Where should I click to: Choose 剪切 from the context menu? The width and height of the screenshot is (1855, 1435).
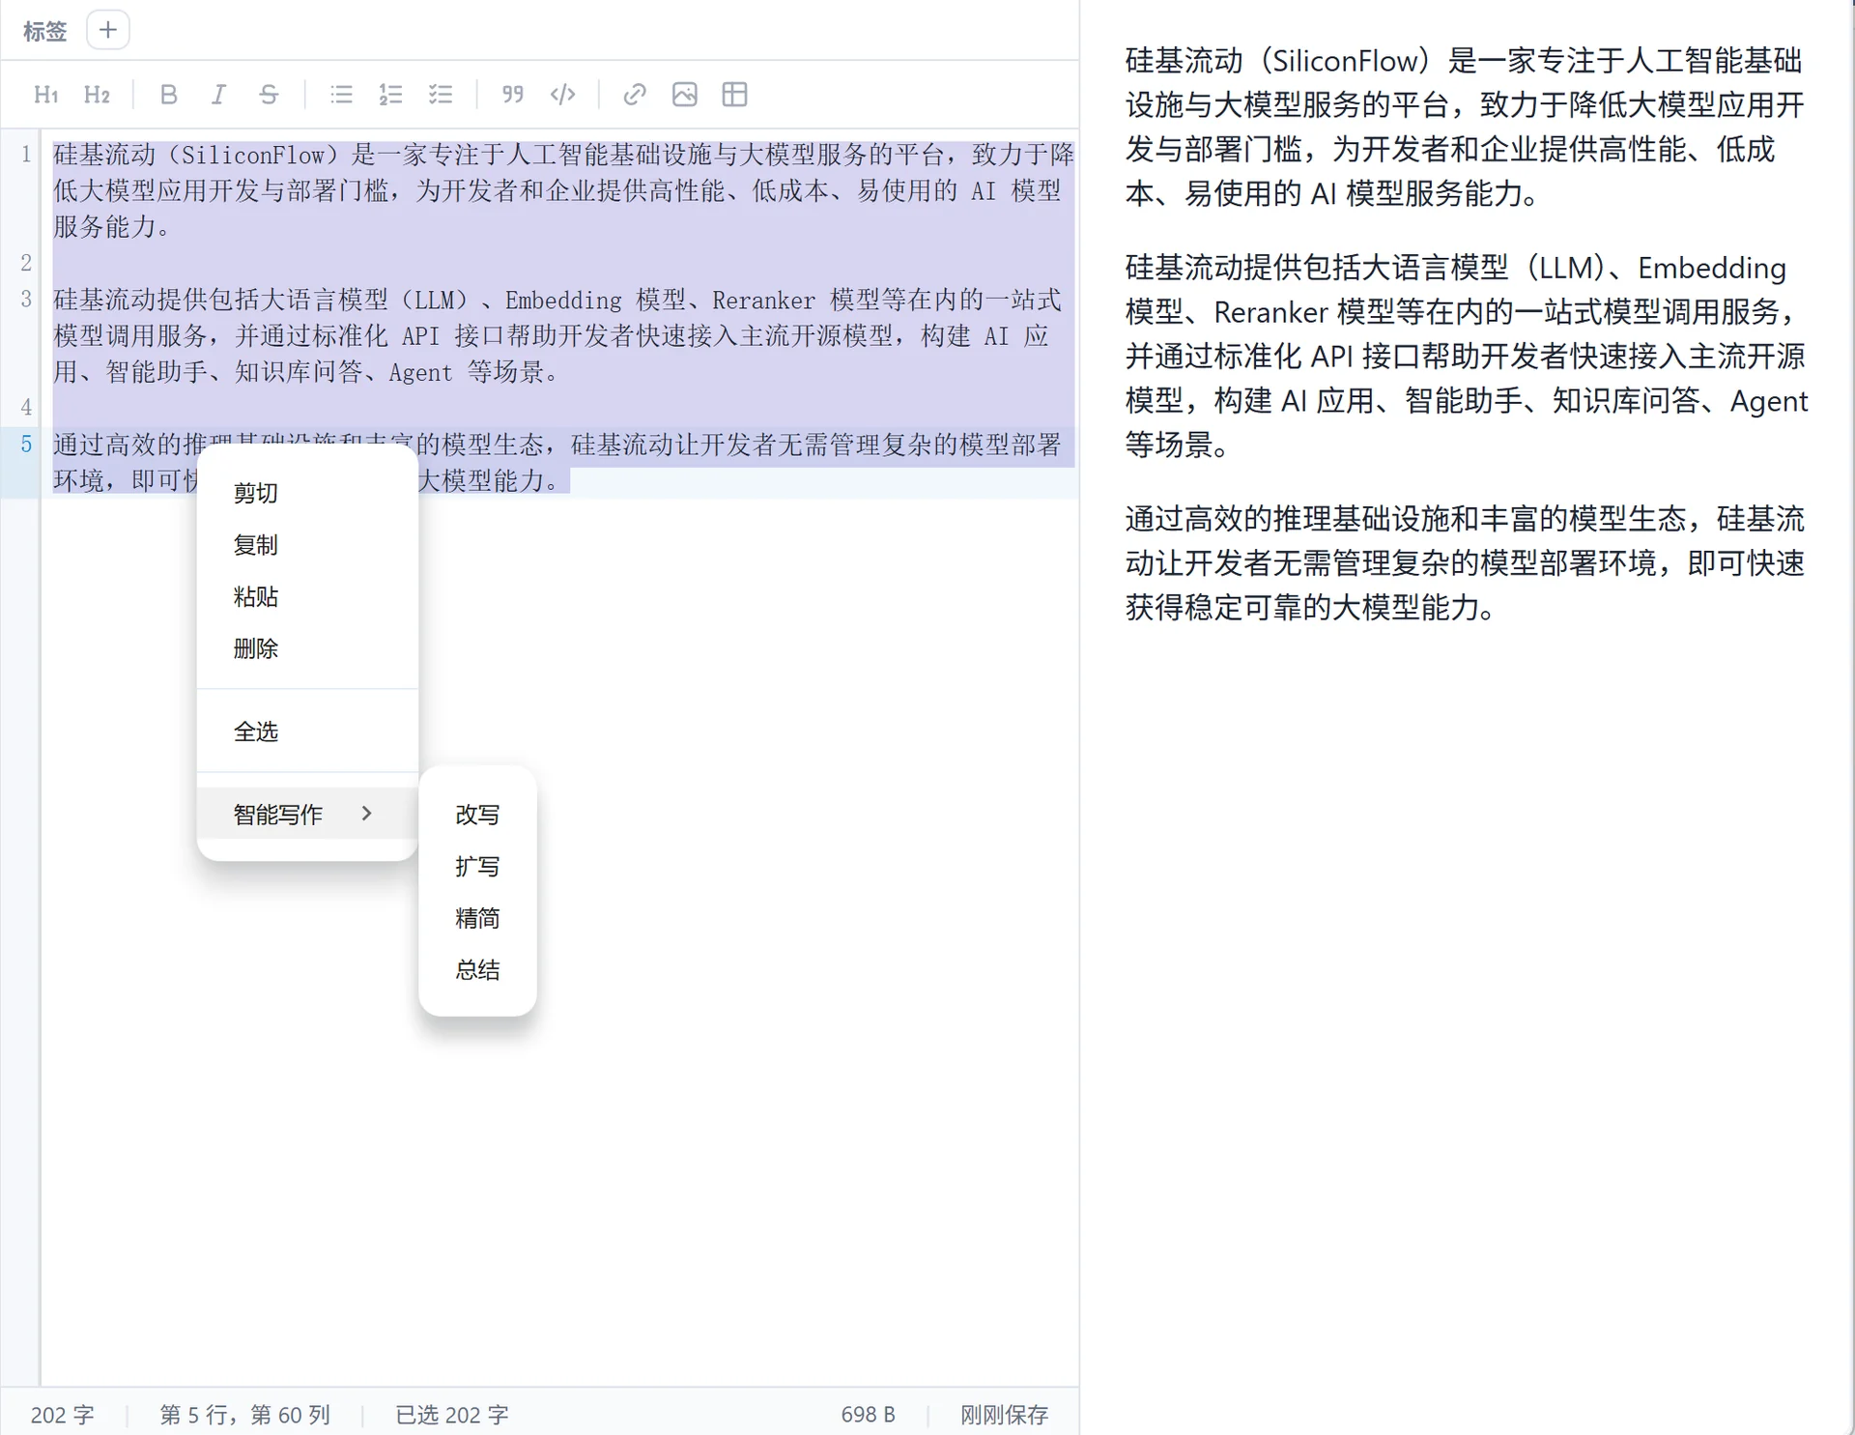click(307, 493)
